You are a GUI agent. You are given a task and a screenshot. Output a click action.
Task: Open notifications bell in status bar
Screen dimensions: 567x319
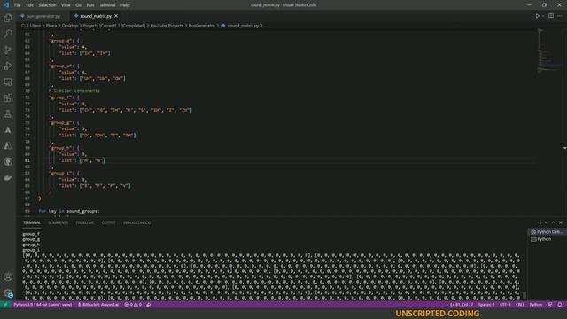[559, 305]
